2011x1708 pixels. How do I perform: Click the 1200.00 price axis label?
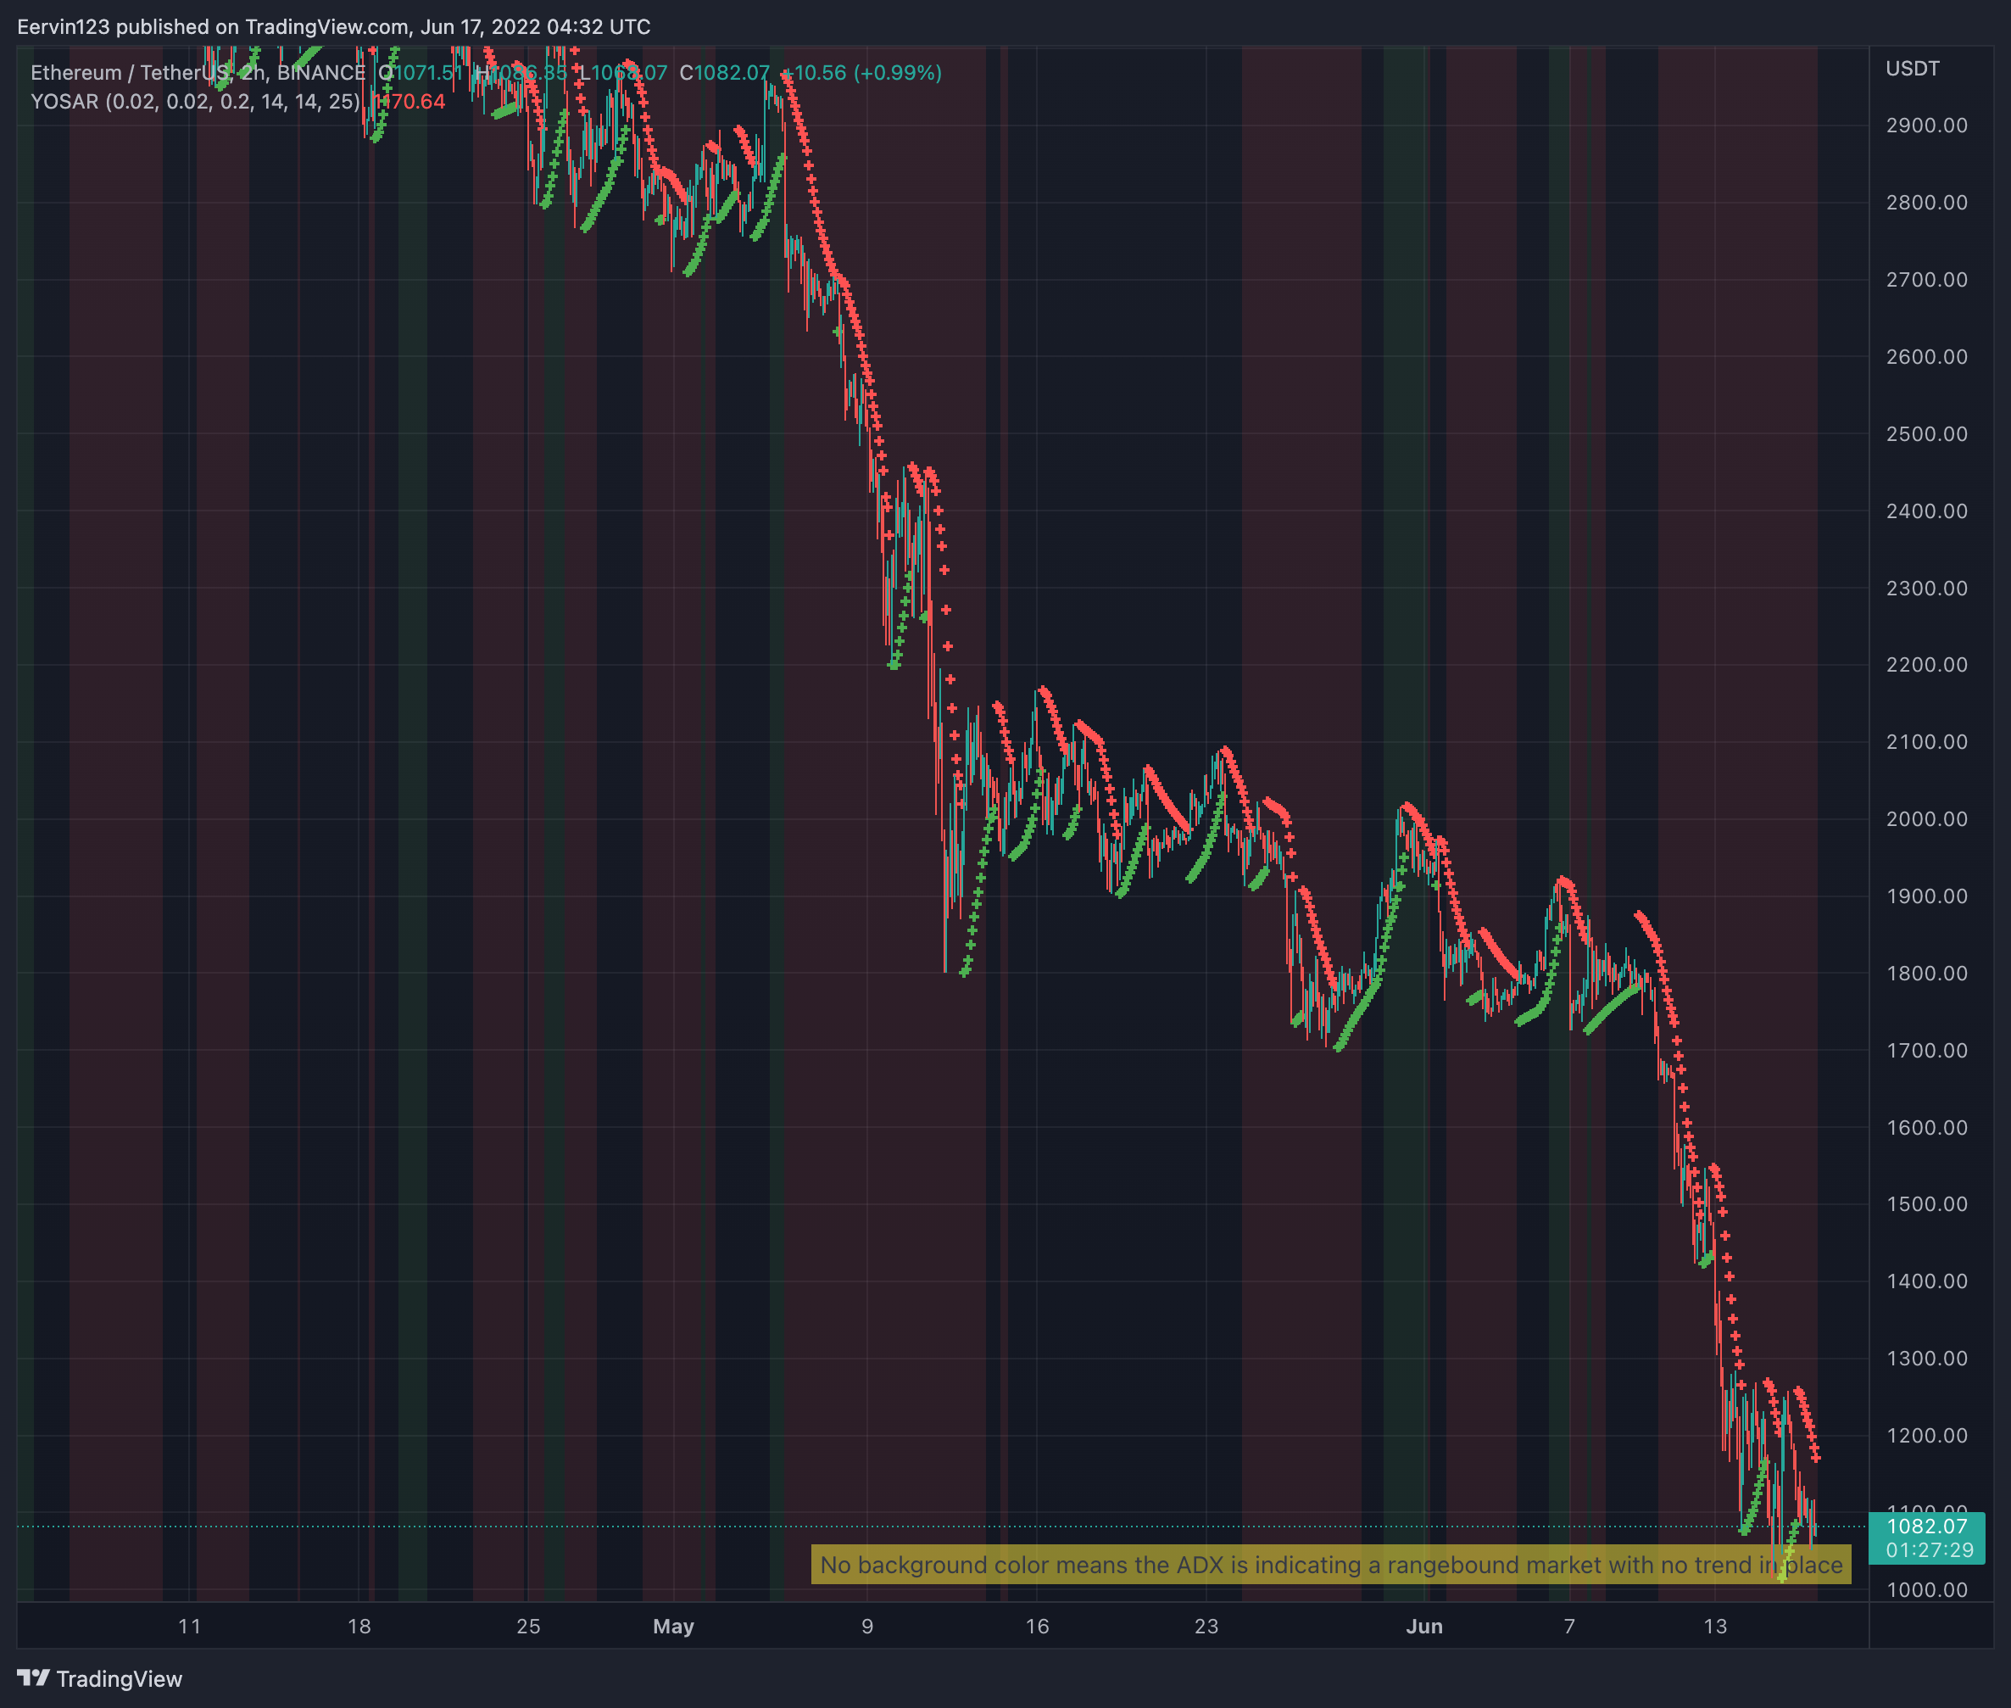tap(1926, 1435)
